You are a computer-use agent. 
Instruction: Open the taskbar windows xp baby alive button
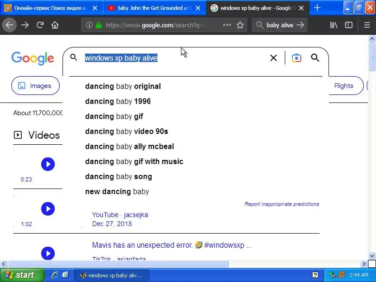pos(112,275)
